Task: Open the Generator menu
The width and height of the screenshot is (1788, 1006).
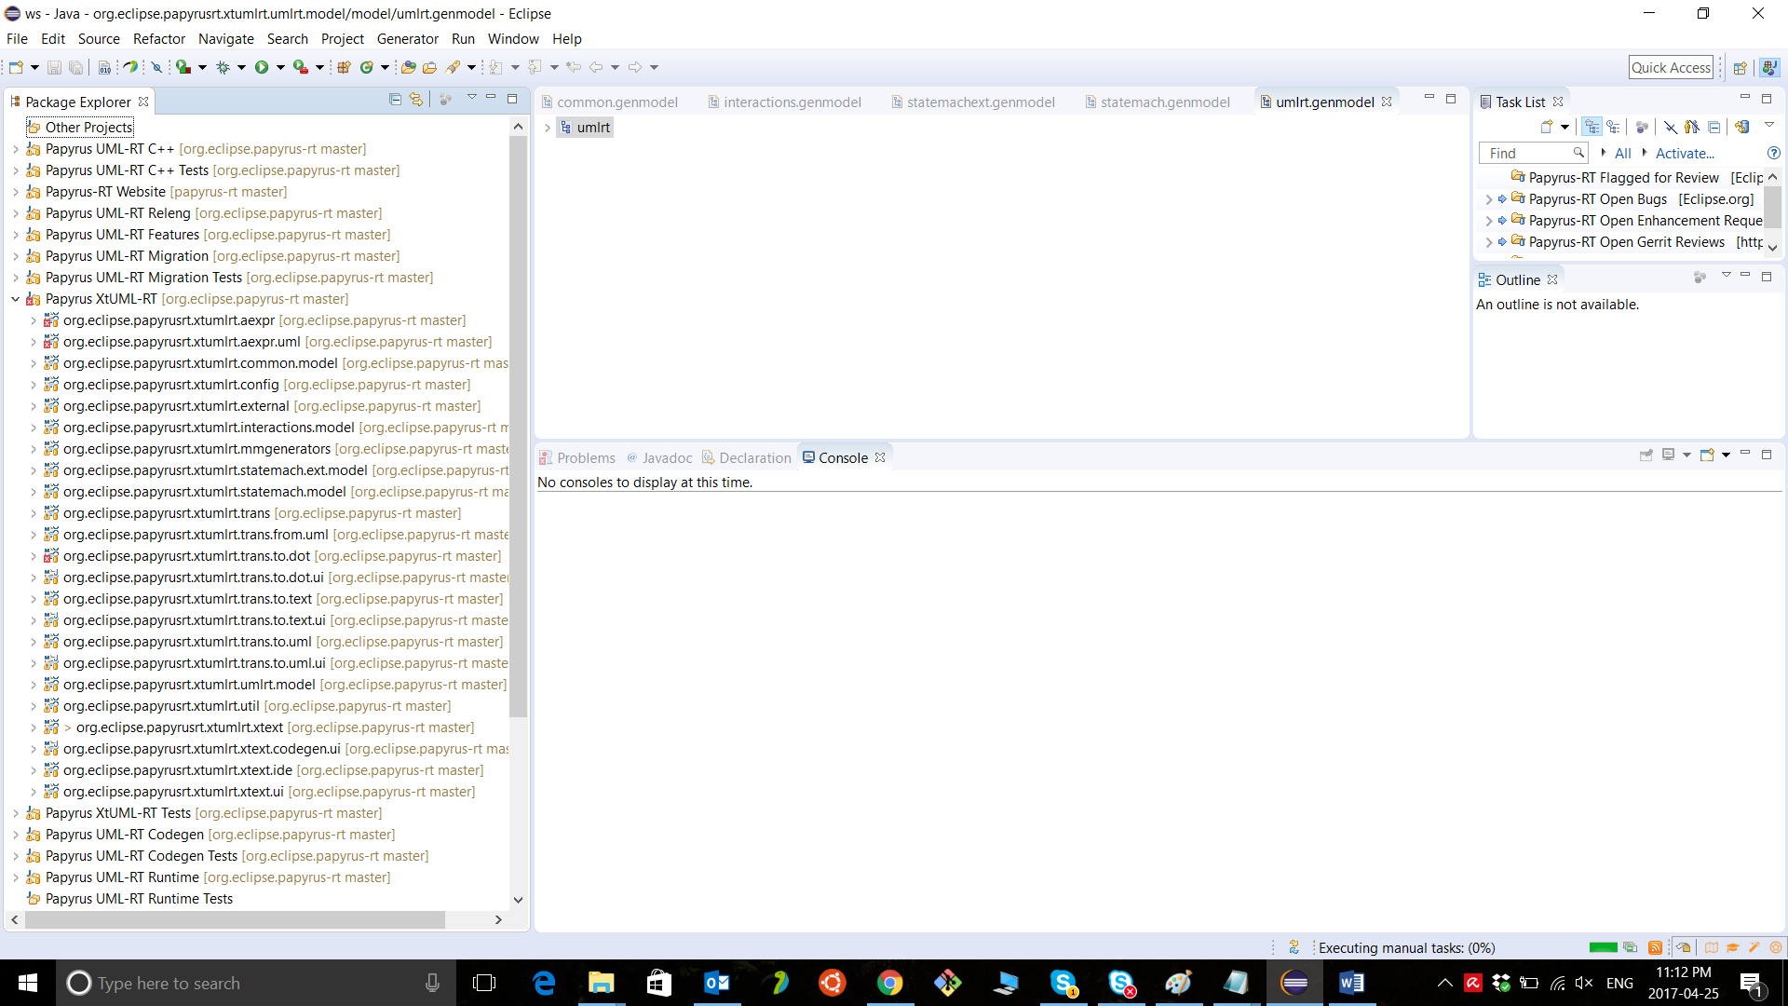Action: (x=407, y=38)
